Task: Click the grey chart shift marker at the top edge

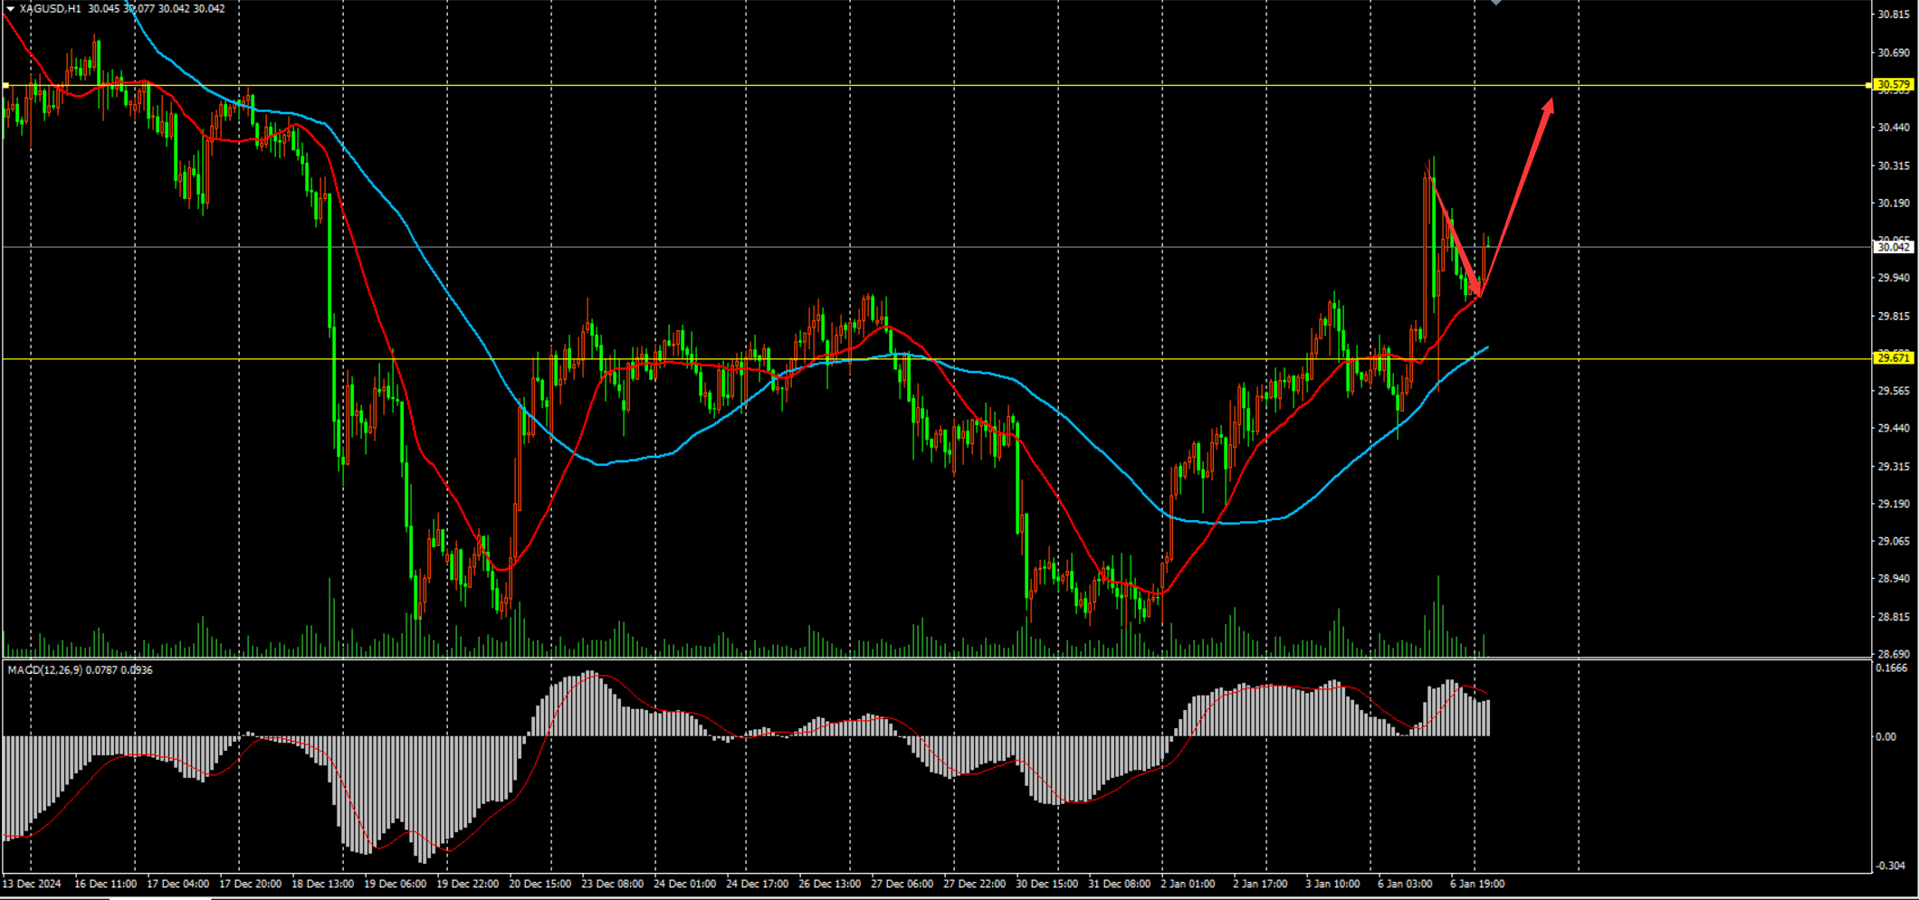Action: tap(1496, 3)
